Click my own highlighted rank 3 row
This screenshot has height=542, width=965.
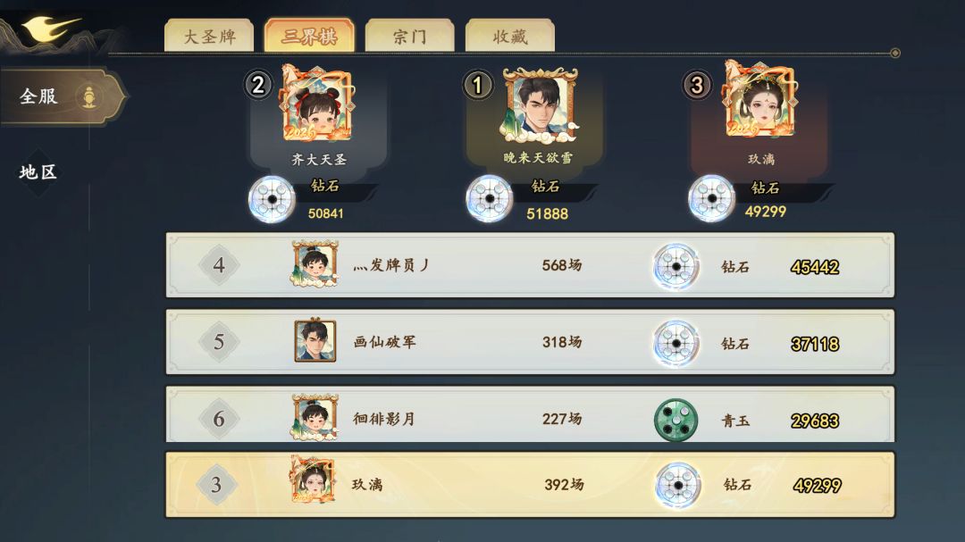pos(530,485)
